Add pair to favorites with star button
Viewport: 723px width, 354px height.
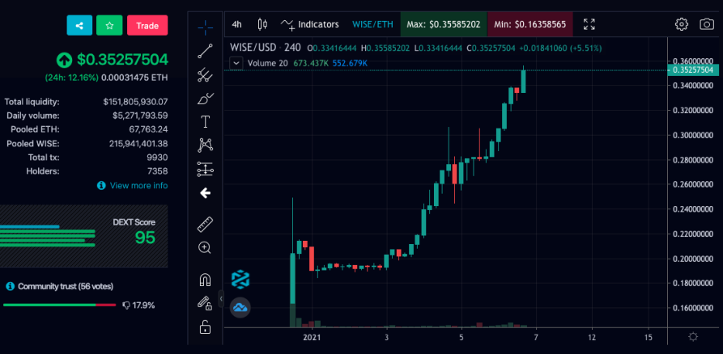(109, 25)
